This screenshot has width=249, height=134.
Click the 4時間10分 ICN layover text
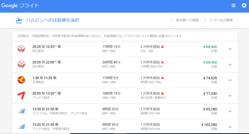click(150, 113)
